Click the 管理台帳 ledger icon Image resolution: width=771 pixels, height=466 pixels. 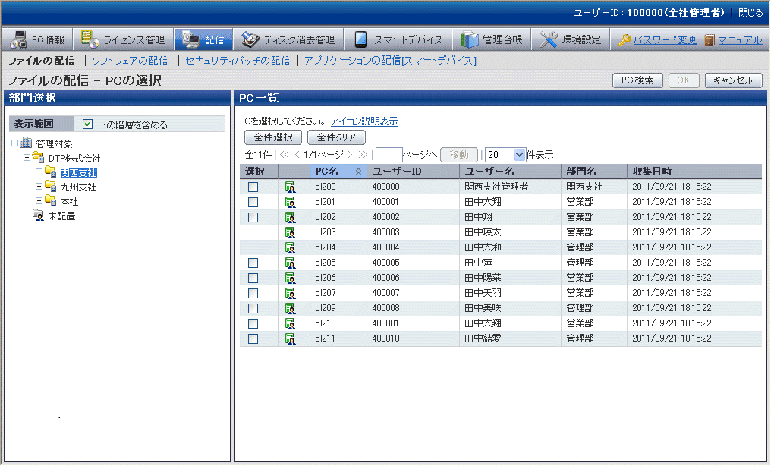(x=470, y=39)
